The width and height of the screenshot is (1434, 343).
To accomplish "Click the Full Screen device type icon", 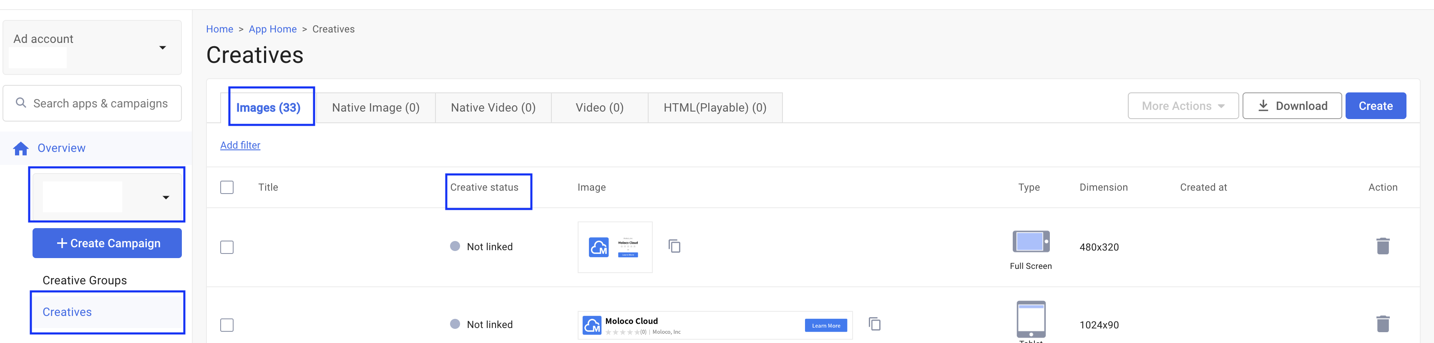I will [1030, 242].
